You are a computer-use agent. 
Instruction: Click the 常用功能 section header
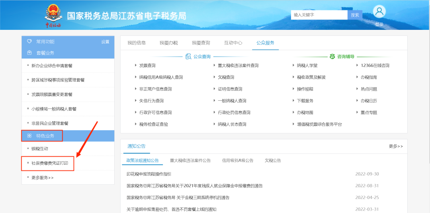tap(45, 42)
